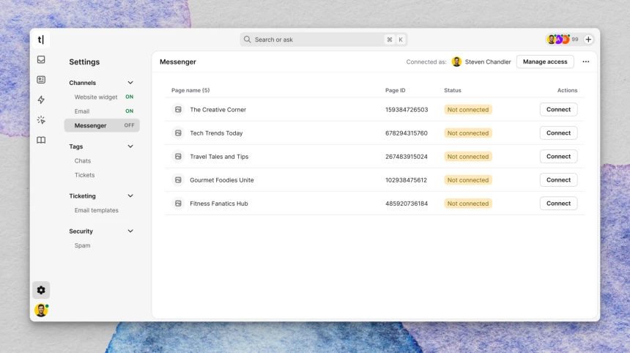Image resolution: width=630 pixels, height=353 pixels.
Task: Open Email channel settings
Action: pos(102,111)
